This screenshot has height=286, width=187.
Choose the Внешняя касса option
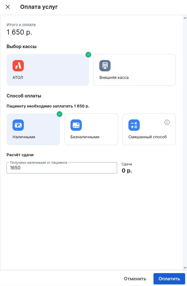tap(134, 70)
